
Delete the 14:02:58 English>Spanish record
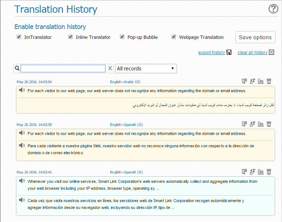click(269, 124)
